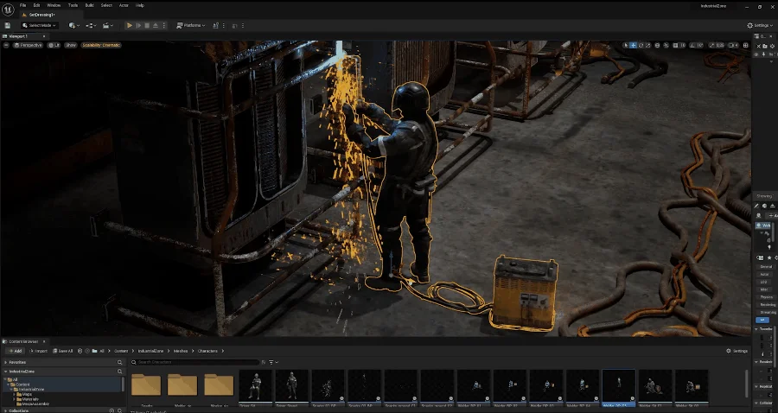Click the advance frame (skip) button
The height and width of the screenshot is (413, 778).
(x=138, y=25)
